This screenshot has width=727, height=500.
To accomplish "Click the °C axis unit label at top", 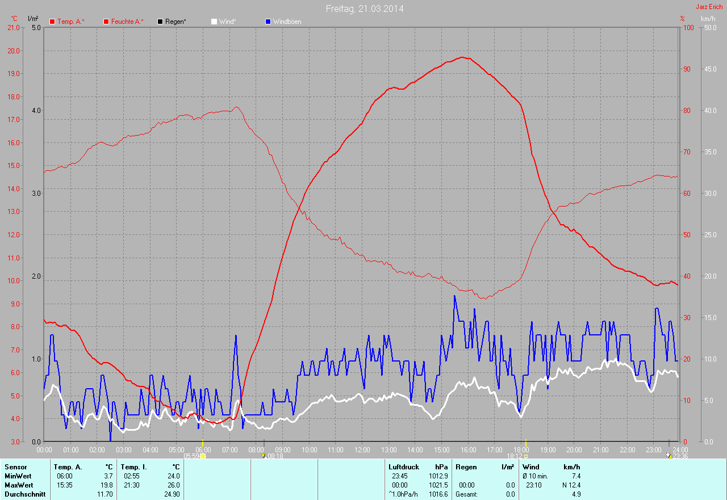I will [x=14, y=19].
